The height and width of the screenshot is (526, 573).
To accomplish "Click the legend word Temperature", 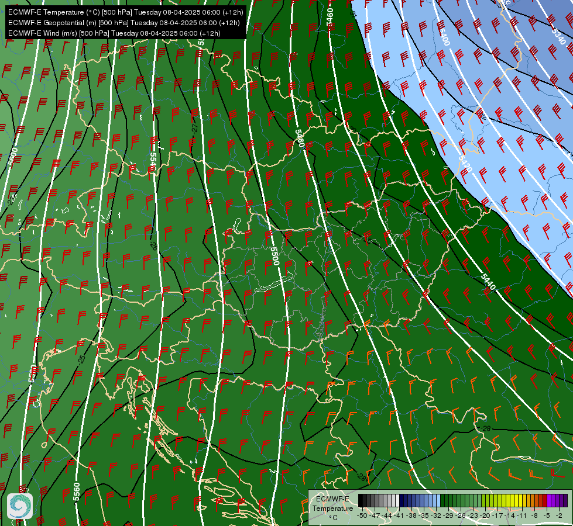I will pyautogui.click(x=333, y=508).
